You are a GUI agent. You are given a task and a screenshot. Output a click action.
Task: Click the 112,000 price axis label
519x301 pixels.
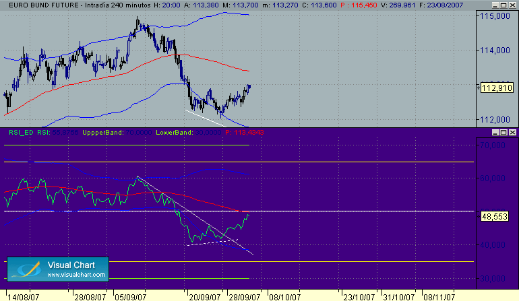[x=495, y=119]
